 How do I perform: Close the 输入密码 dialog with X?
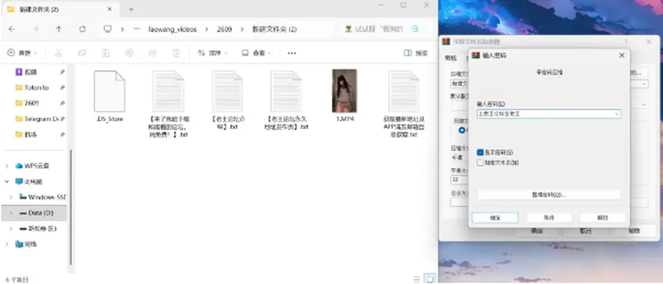[x=622, y=55]
